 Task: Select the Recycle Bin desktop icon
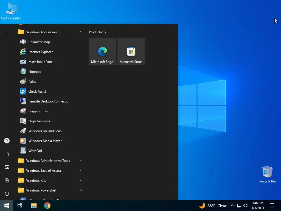click(x=267, y=174)
